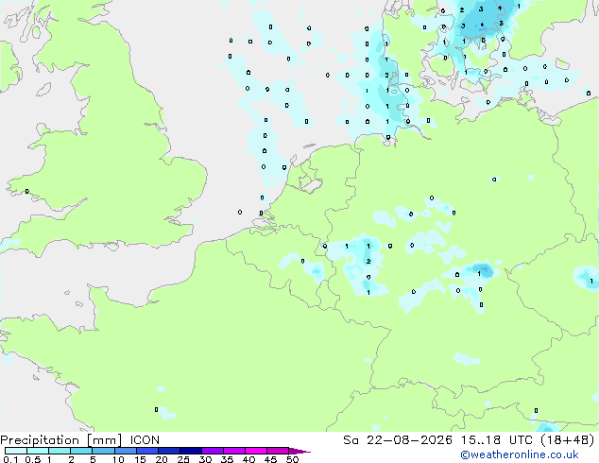Screen dimensions: 599x463
Task: Click the 'ICON' model name label
Action: [145, 440]
